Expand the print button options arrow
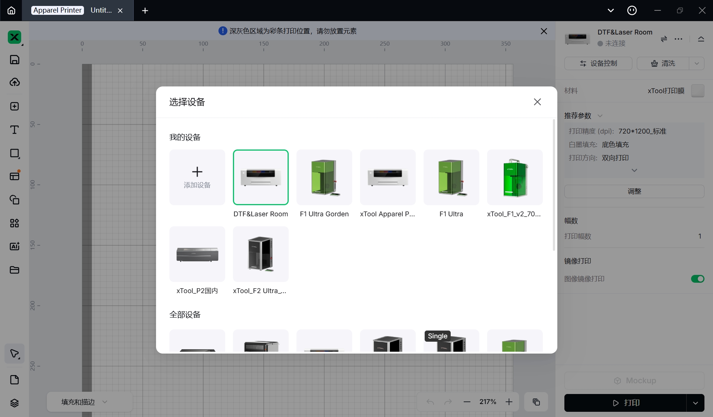Screen dimensions: 713x417 [695, 403]
